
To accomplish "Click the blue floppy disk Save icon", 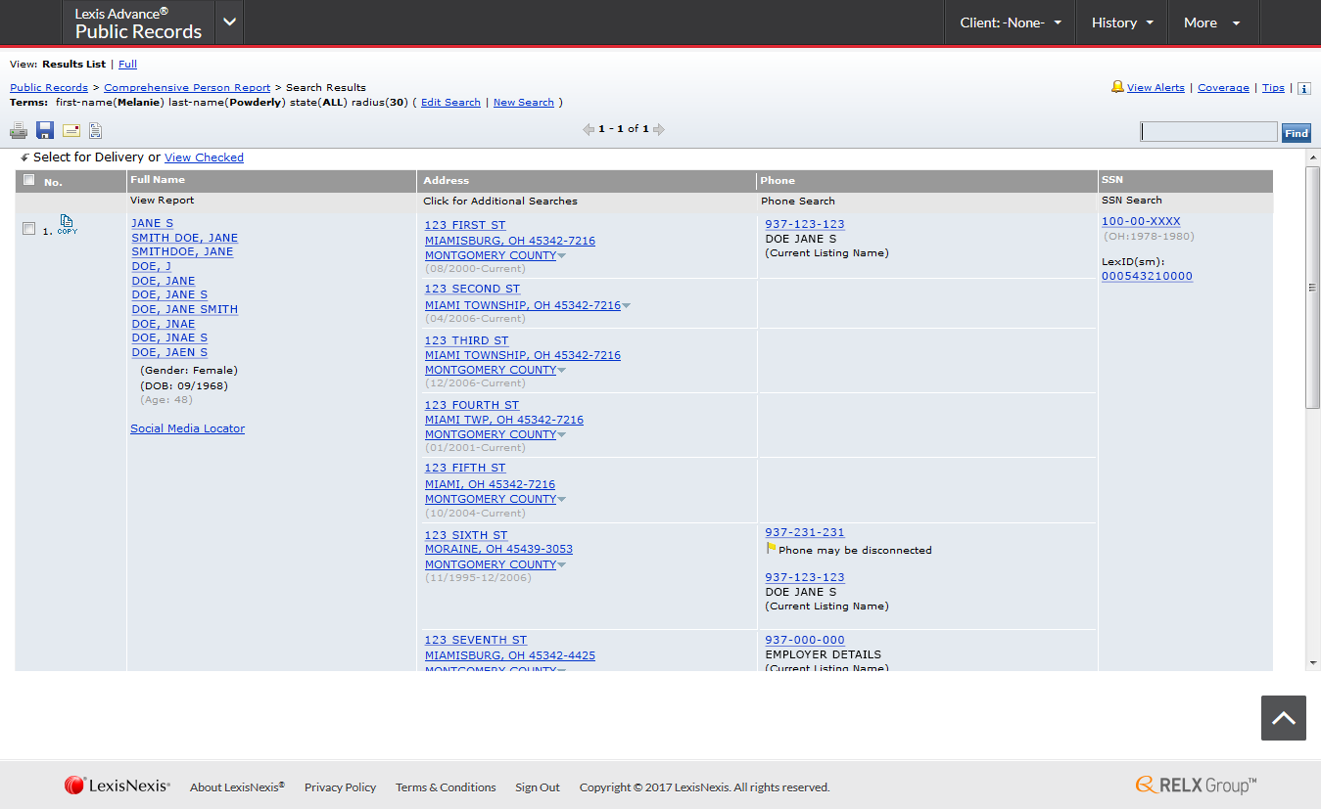I will tap(45, 130).
